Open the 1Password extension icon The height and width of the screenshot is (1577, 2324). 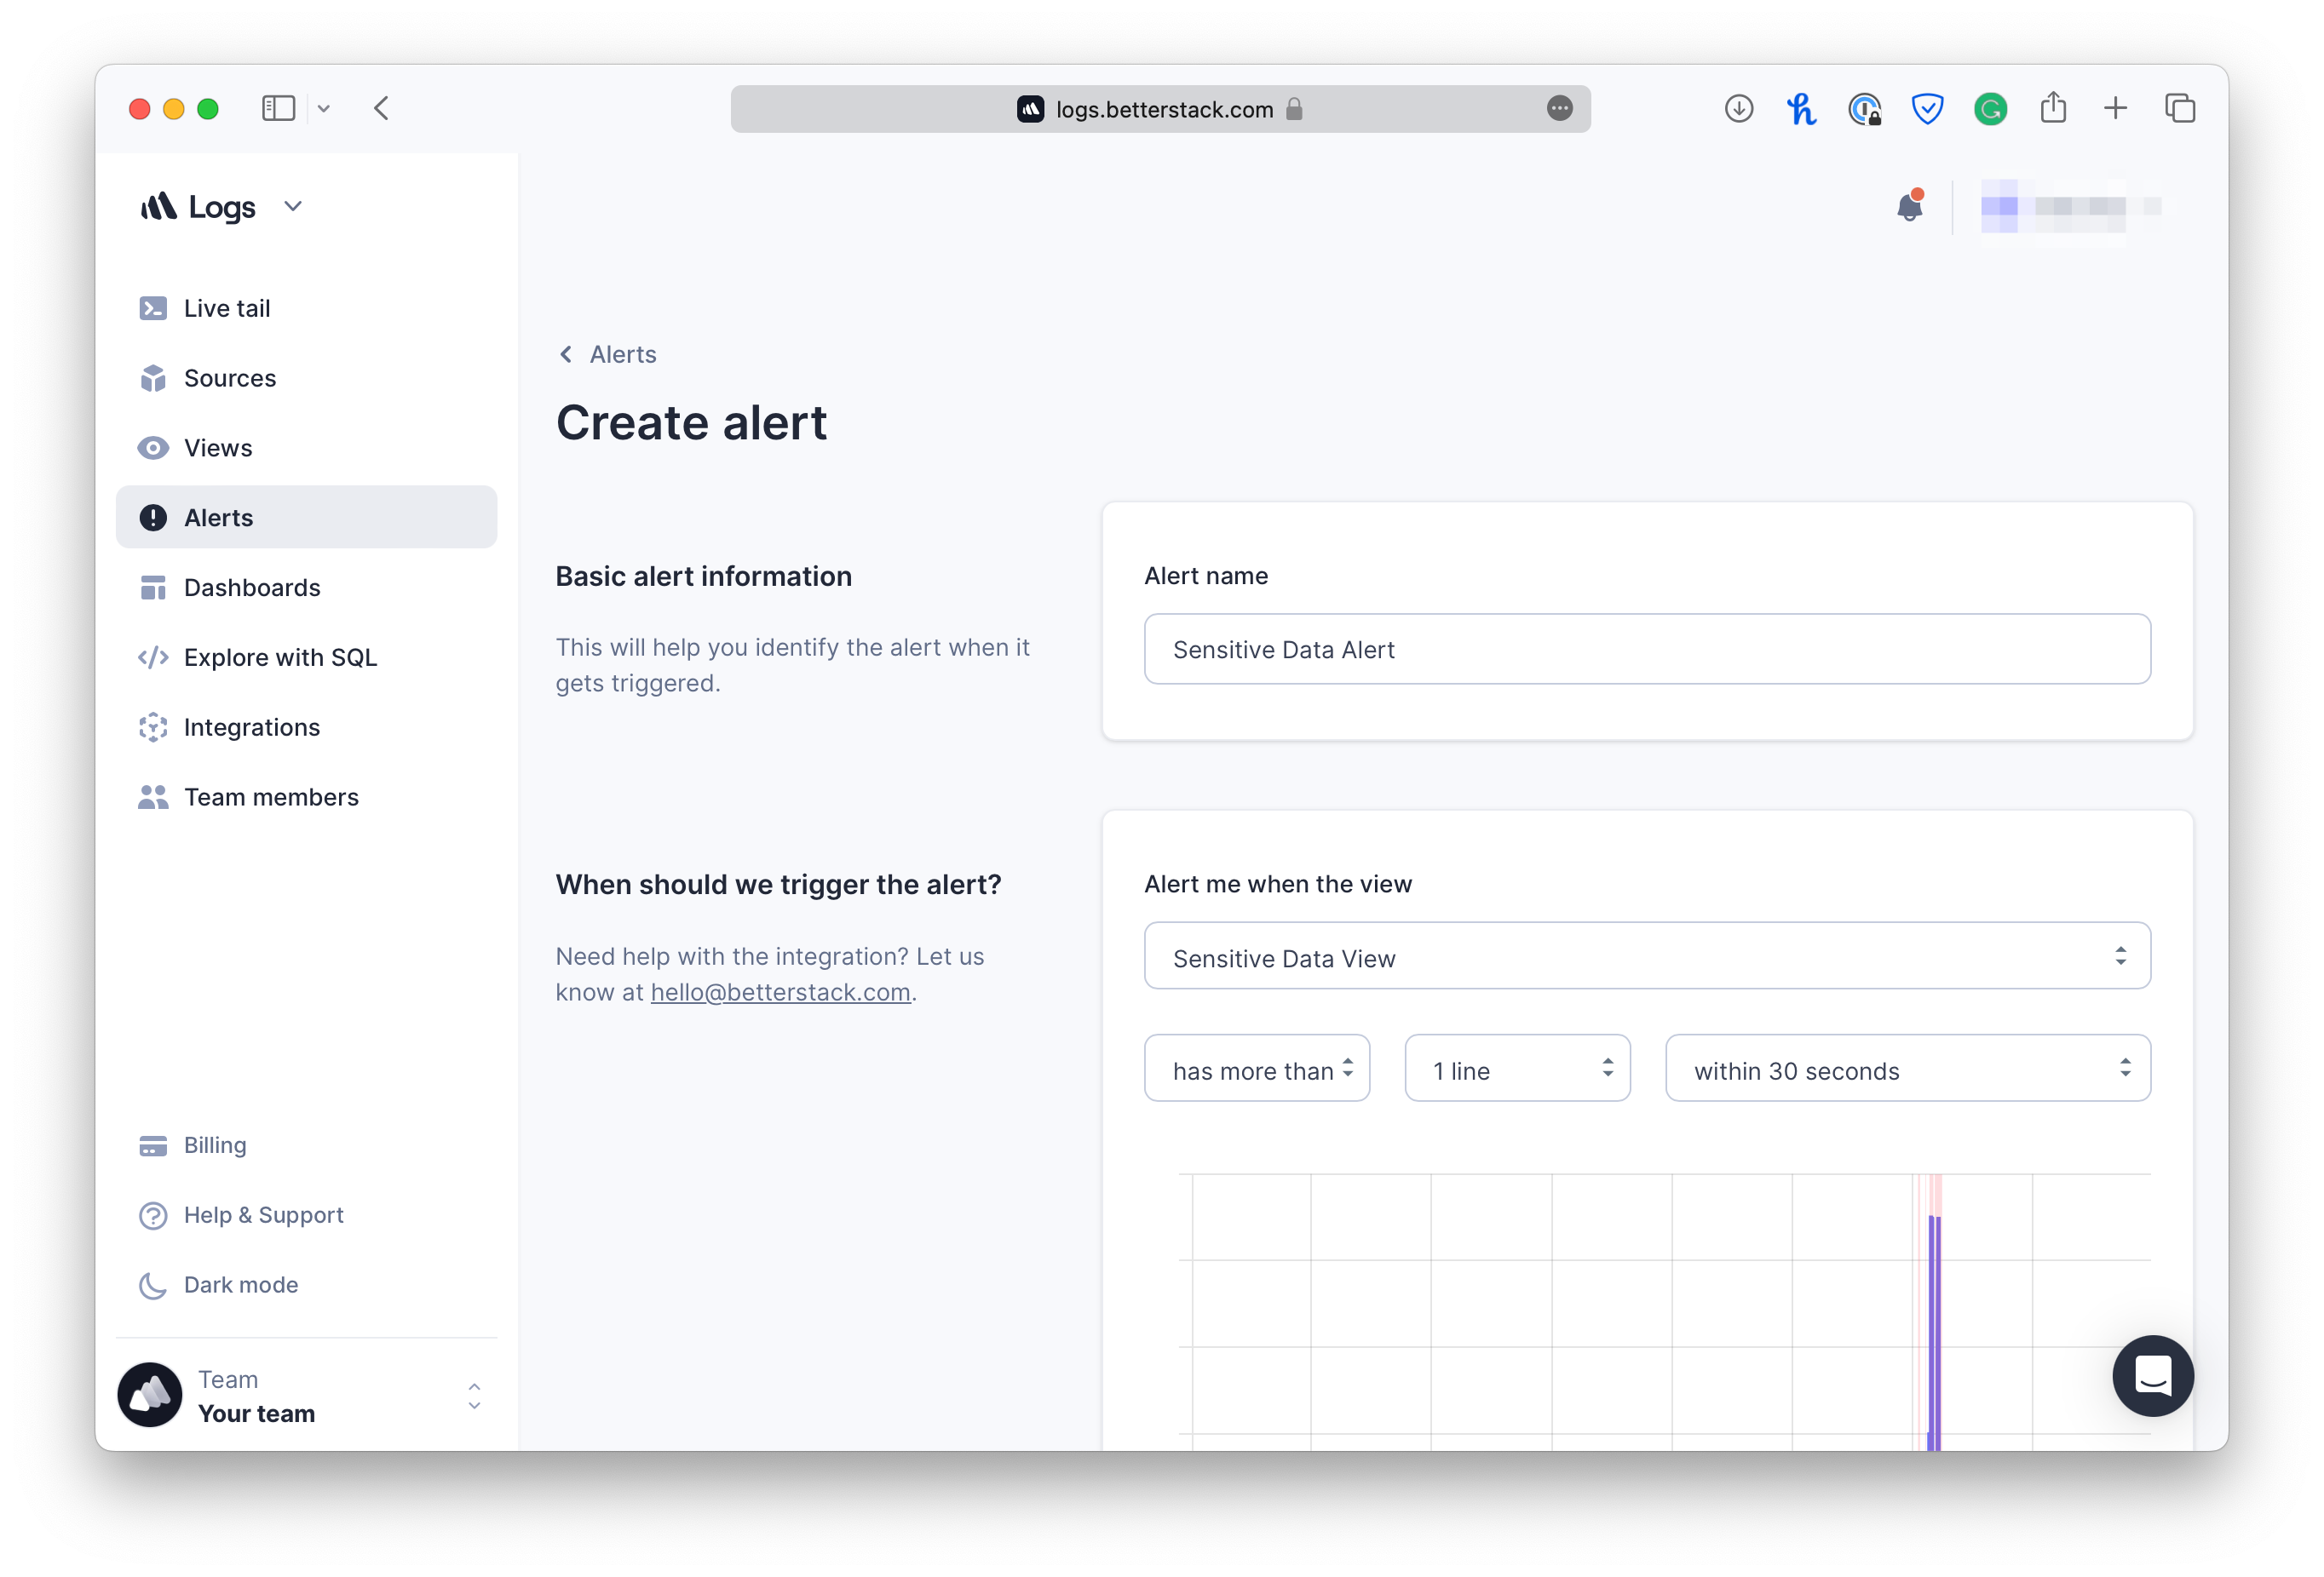click(x=1865, y=109)
